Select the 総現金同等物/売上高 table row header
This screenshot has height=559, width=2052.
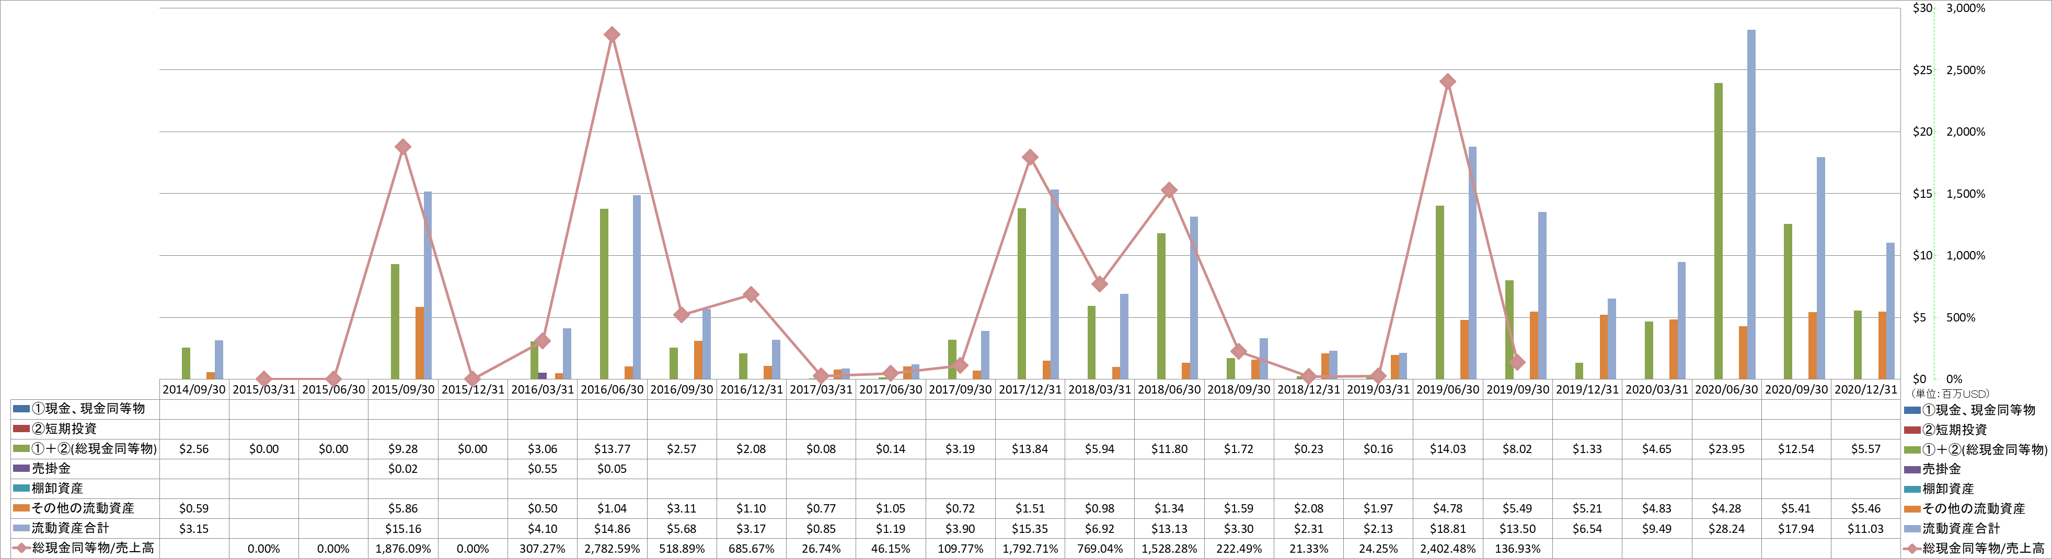[x=85, y=549]
